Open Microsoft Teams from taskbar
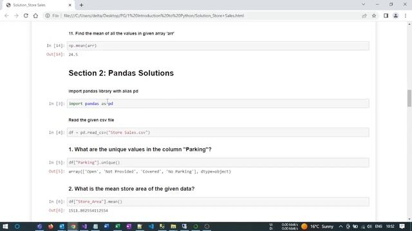The image size is (412, 231). coord(39,227)
